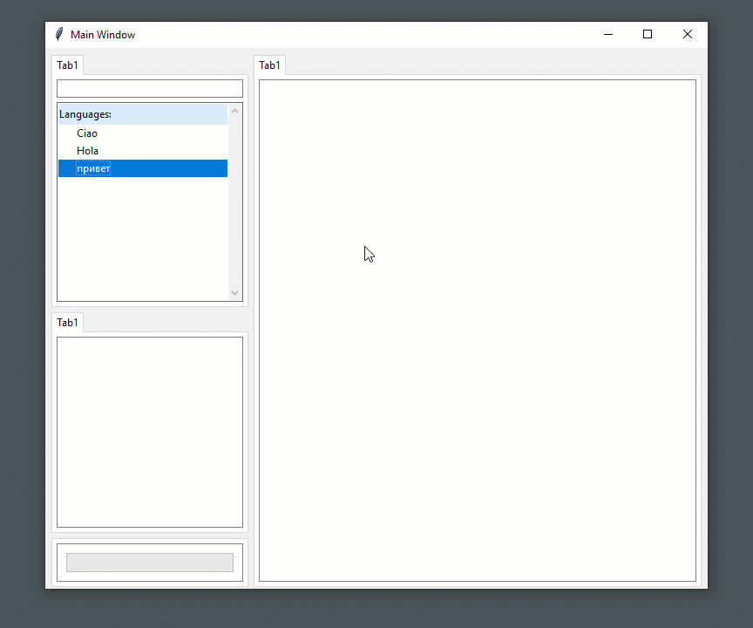
Task: Select the привет list item
Action: [x=143, y=168]
